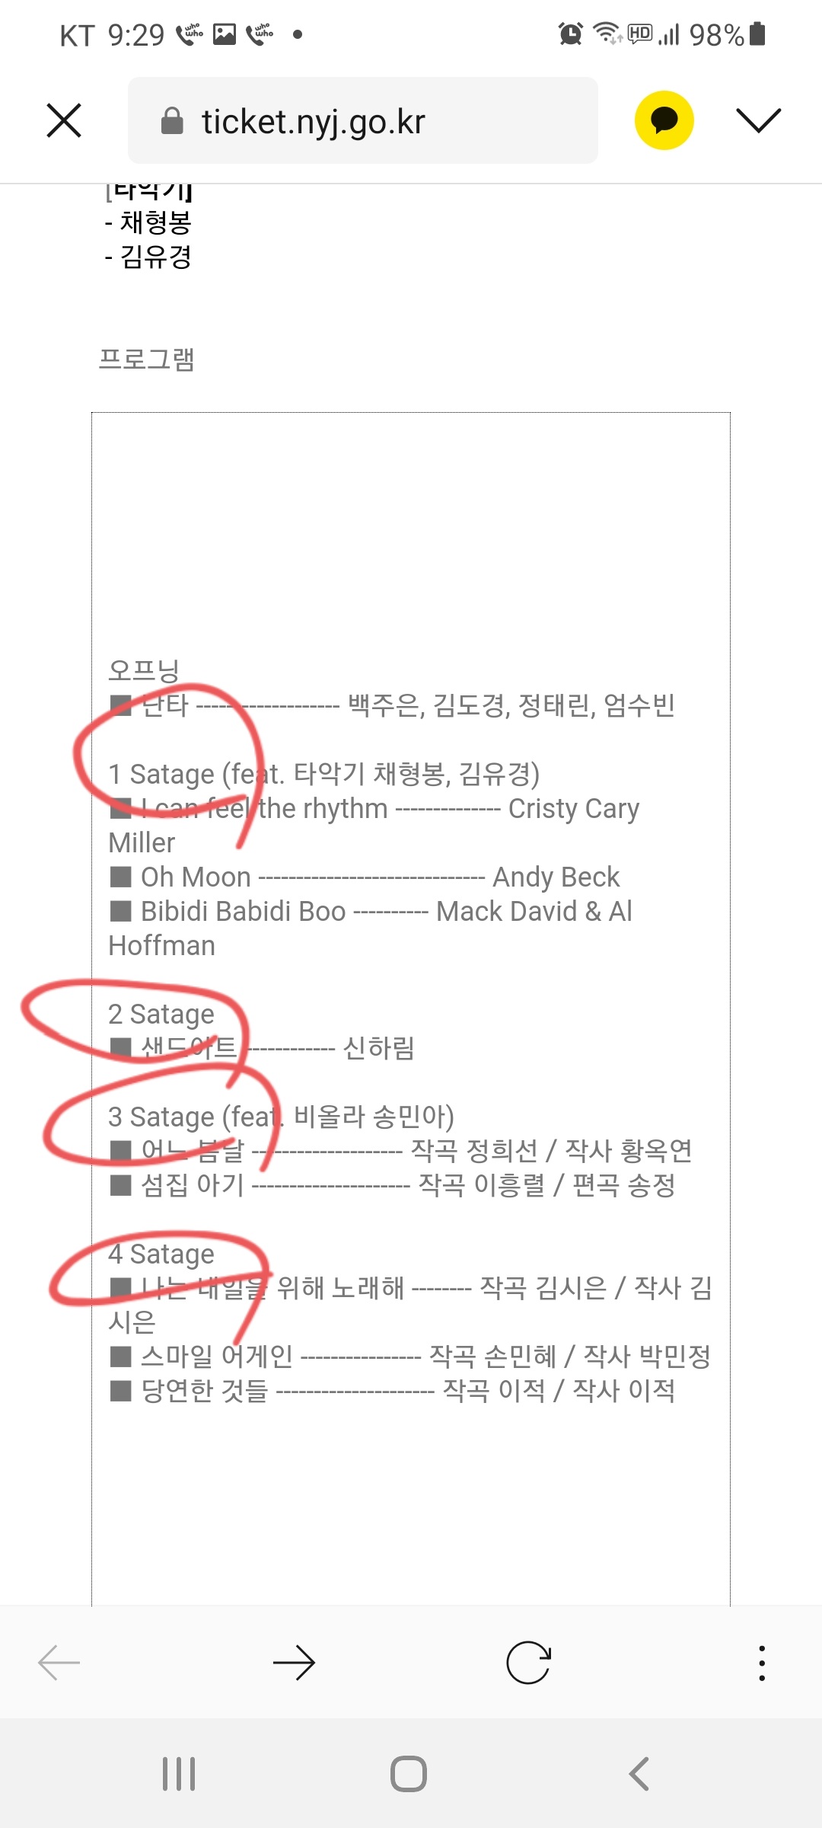
Task: Tap the battery icon in status bar
Action: [x=757, y=34]
